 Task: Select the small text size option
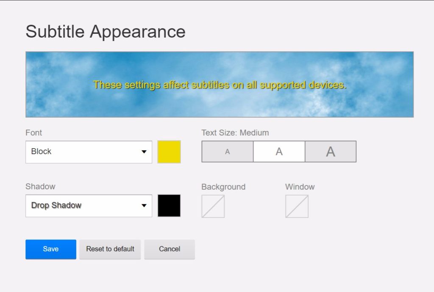[228, 151]
